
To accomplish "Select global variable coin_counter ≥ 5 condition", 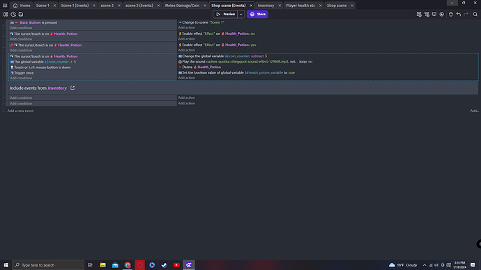I will coord(43,62).
